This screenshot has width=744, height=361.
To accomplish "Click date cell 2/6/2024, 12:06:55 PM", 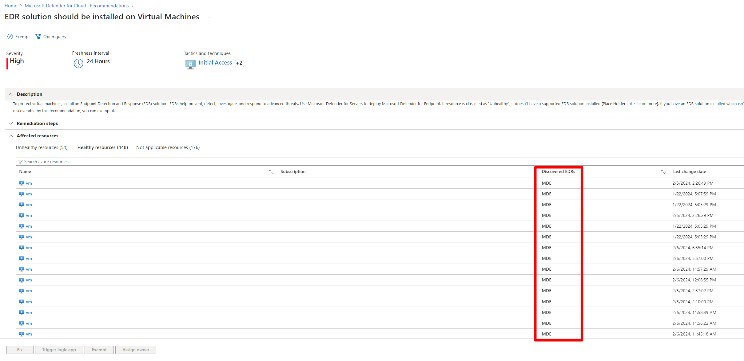I will 694,280.
